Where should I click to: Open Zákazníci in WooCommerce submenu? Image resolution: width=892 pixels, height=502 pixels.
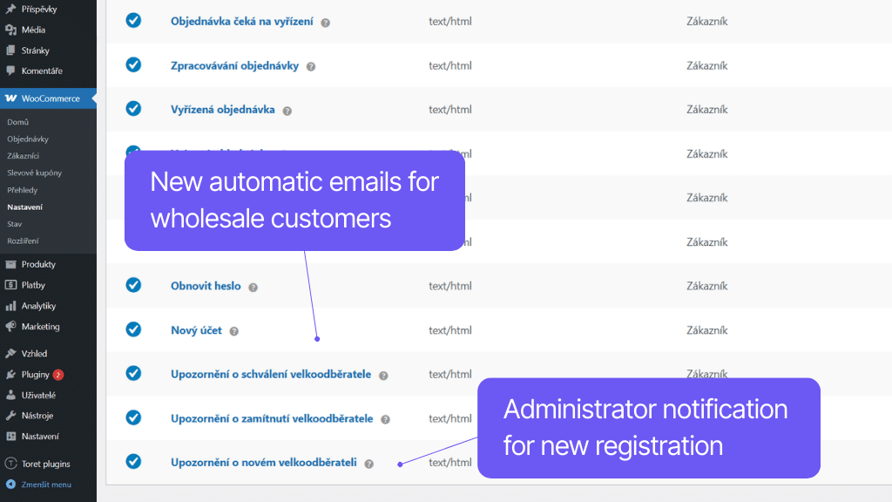(24, 155)
